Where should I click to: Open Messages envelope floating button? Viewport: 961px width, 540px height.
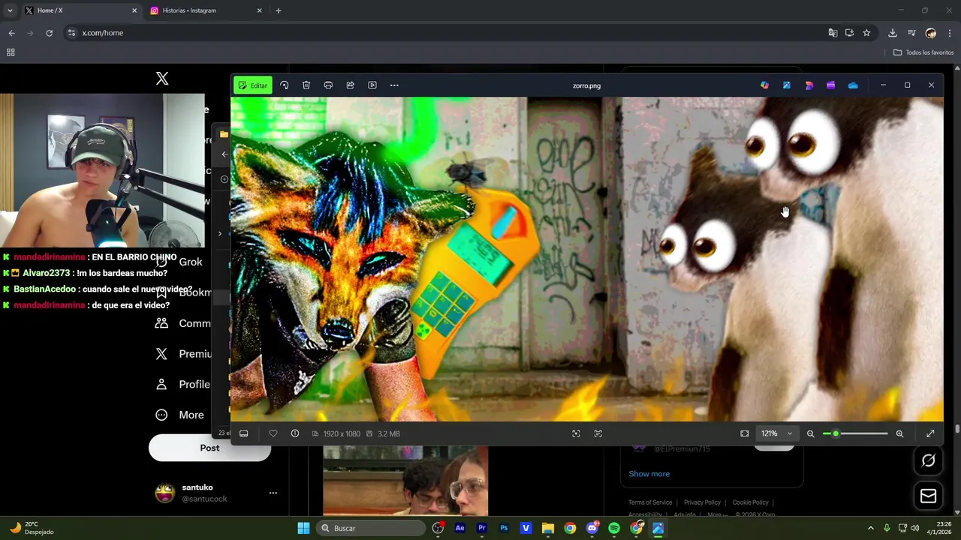929,496
